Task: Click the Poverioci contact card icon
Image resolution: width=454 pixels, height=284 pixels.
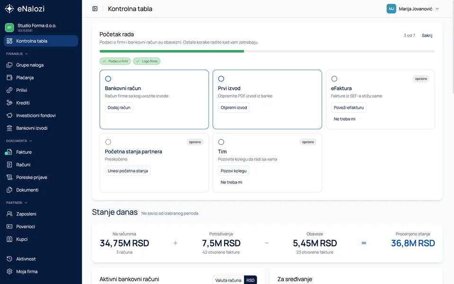Action: pos(9,226)
